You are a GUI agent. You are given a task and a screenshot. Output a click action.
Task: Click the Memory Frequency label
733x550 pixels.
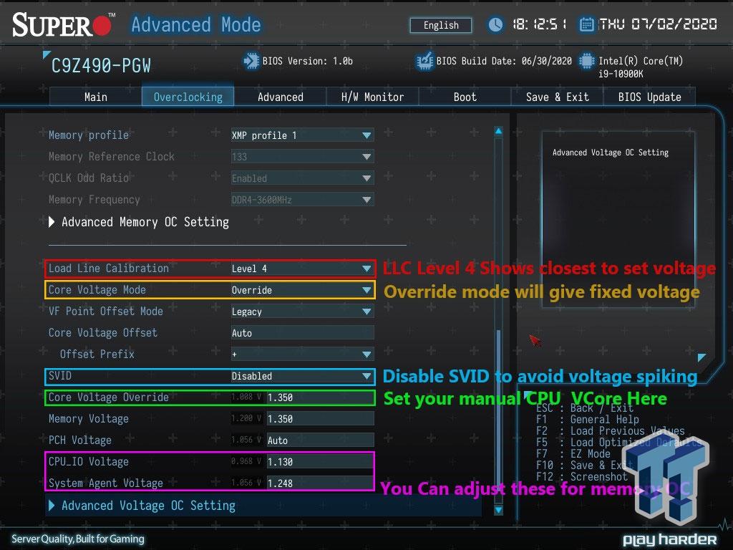coord(94,200)
